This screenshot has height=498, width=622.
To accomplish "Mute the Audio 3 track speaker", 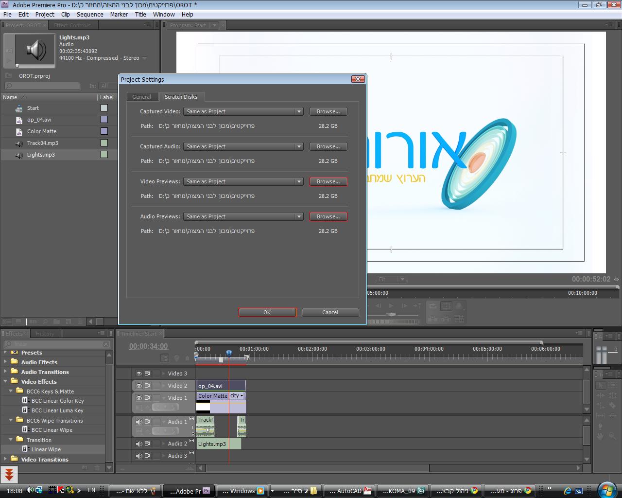I will pos(139,456).
